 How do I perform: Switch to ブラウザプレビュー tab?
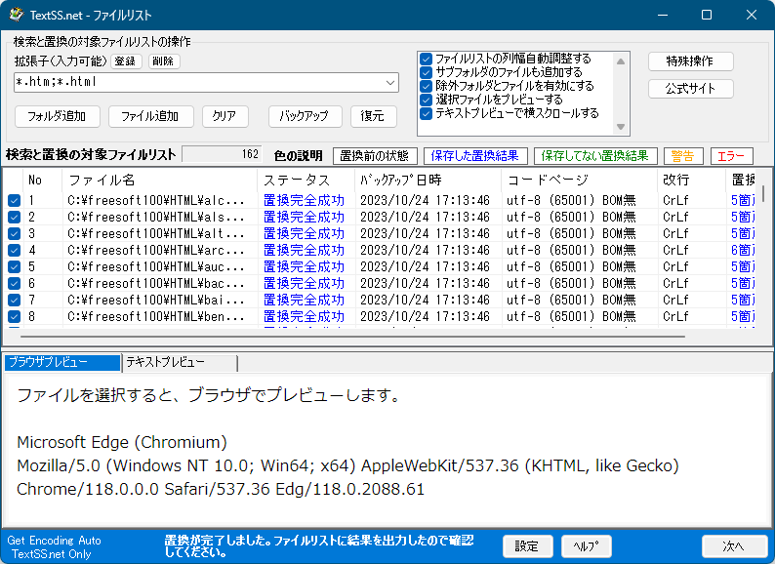62,362
